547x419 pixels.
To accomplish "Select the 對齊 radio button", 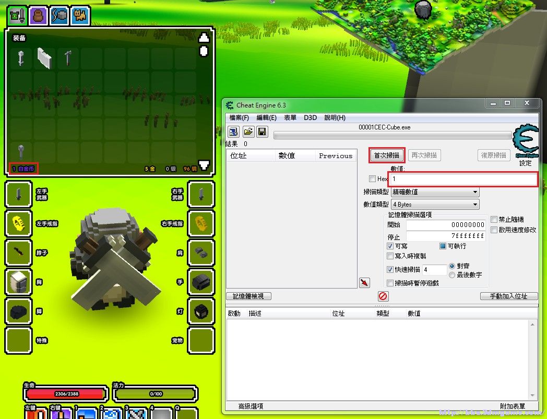I will pyautogui.click(x=452, y=266).
